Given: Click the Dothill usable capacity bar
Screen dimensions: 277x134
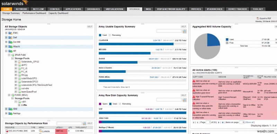Looking at the screenshot, I should tap(142, 62).
